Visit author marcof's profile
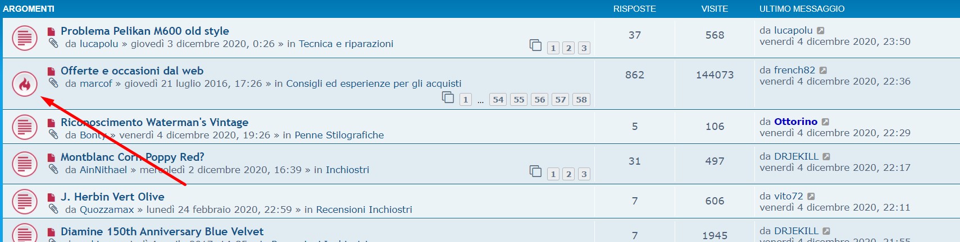This screenshot has width=960, height=242. click(x=96, y=83)
